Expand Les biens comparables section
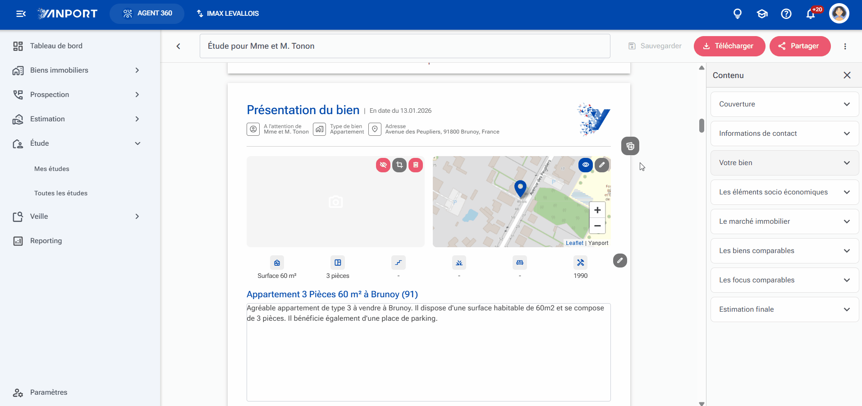 click(x=784, y=251)
